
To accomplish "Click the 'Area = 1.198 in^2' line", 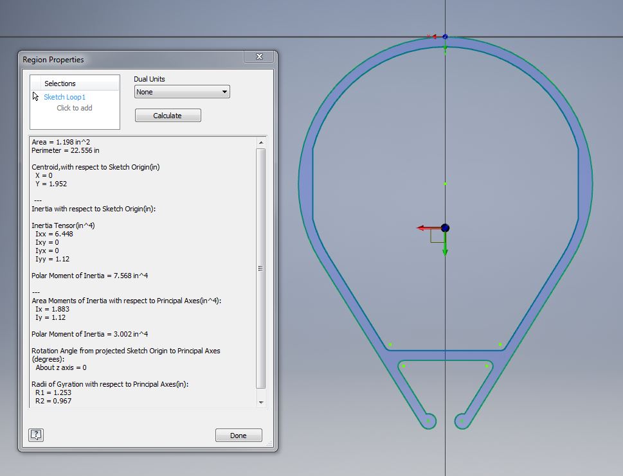I will pos(61,142).
